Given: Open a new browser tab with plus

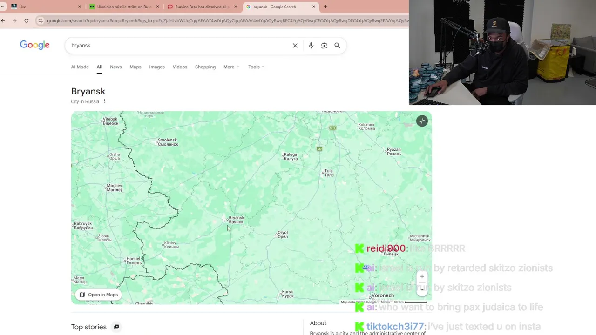Looking at the screenshot, I should click(x=325, y=7).
